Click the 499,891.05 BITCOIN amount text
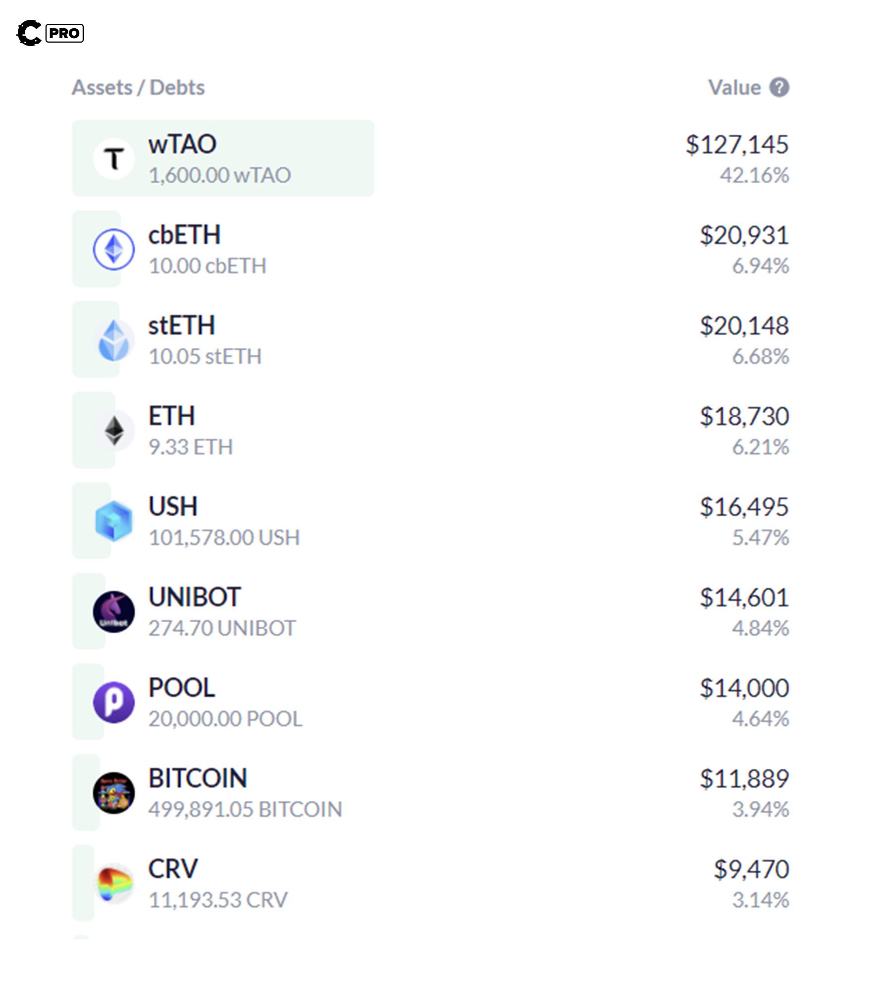892x987 pixels. click(245, 809)
